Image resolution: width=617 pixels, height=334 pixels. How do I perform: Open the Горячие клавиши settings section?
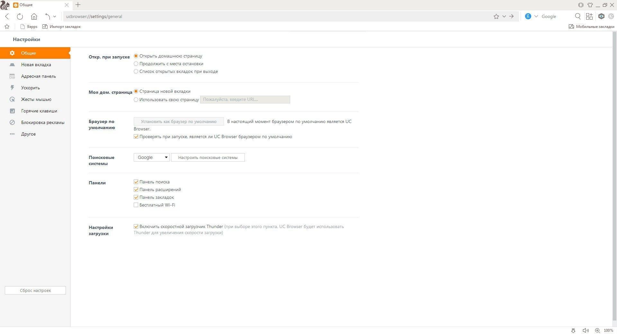click(x=35, y=111)
